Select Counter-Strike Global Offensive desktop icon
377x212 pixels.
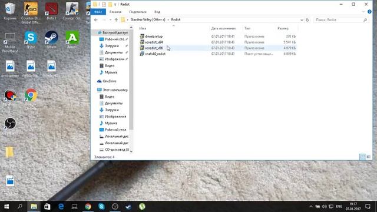pyautogui.click(x=31, y=13)
